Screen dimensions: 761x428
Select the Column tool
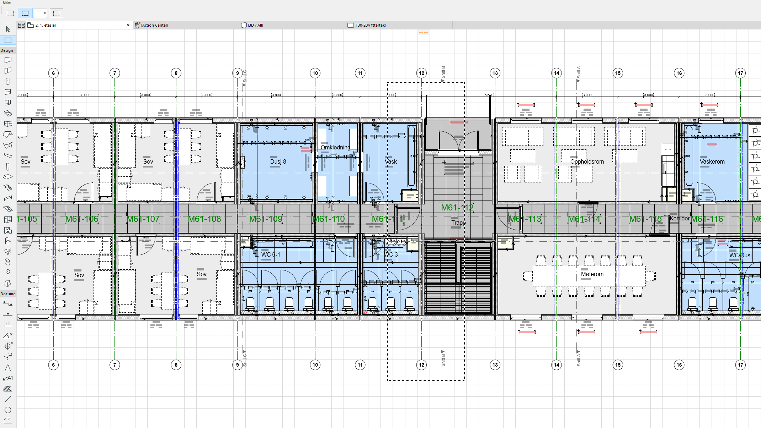click(x=8, y=166)
